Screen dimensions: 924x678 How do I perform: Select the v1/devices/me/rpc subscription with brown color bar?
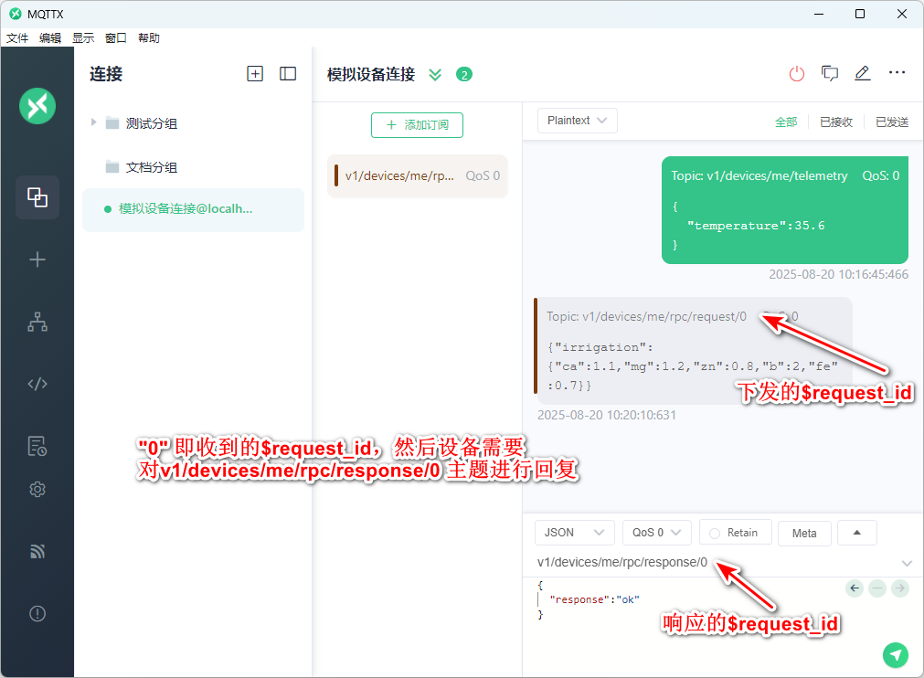point(418,175)
